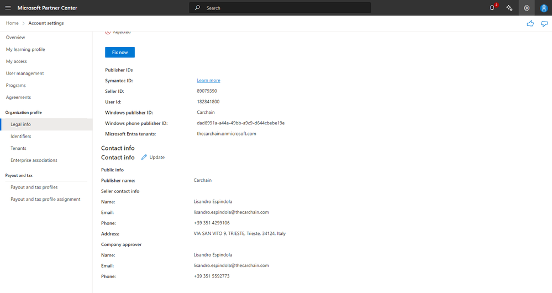
Task: Click seller phone +39 351 4299106
Action: click(212, 223)
